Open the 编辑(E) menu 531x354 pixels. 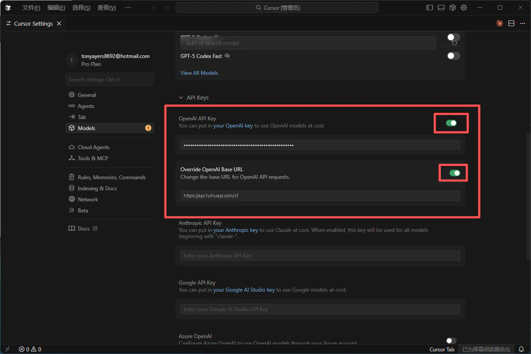click(56, 8)
